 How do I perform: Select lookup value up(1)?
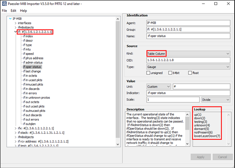[x=198, y=115]
